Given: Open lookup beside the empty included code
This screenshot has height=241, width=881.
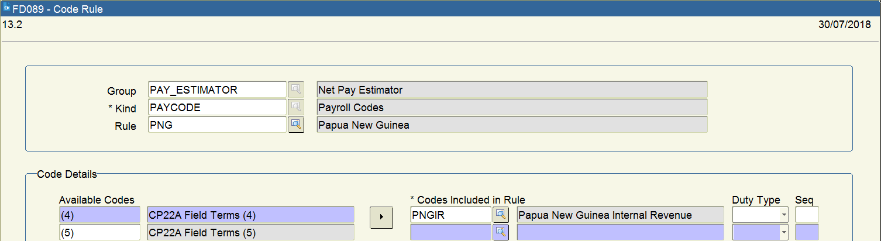Looking at the screenshot, I should tap(501, 232).
